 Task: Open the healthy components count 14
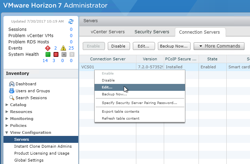(x=45, y=61)
